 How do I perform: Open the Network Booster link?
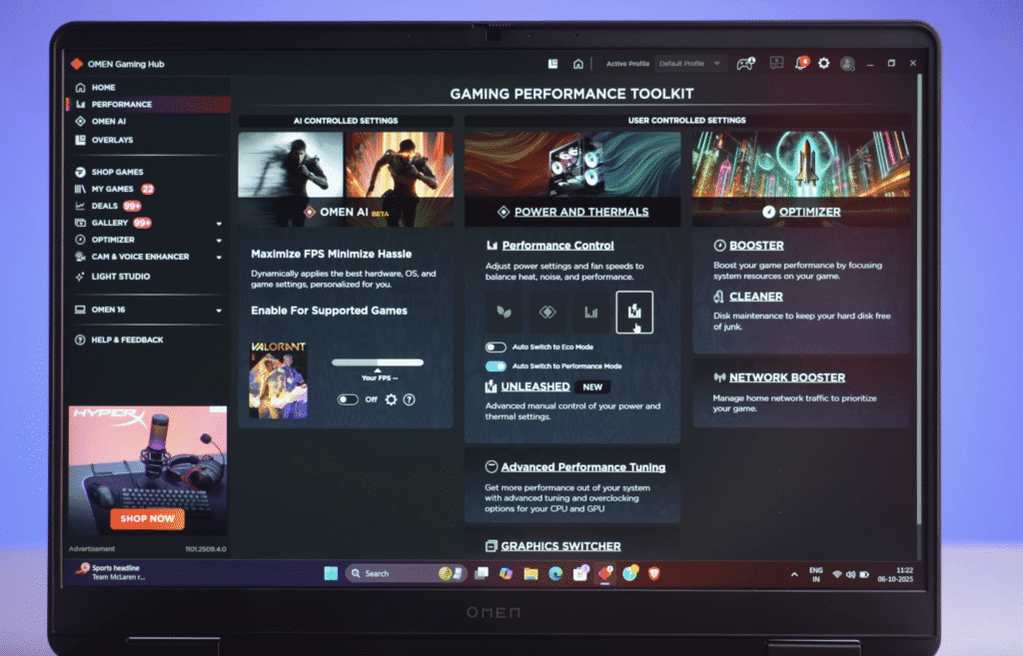click(x=786, y=377)
